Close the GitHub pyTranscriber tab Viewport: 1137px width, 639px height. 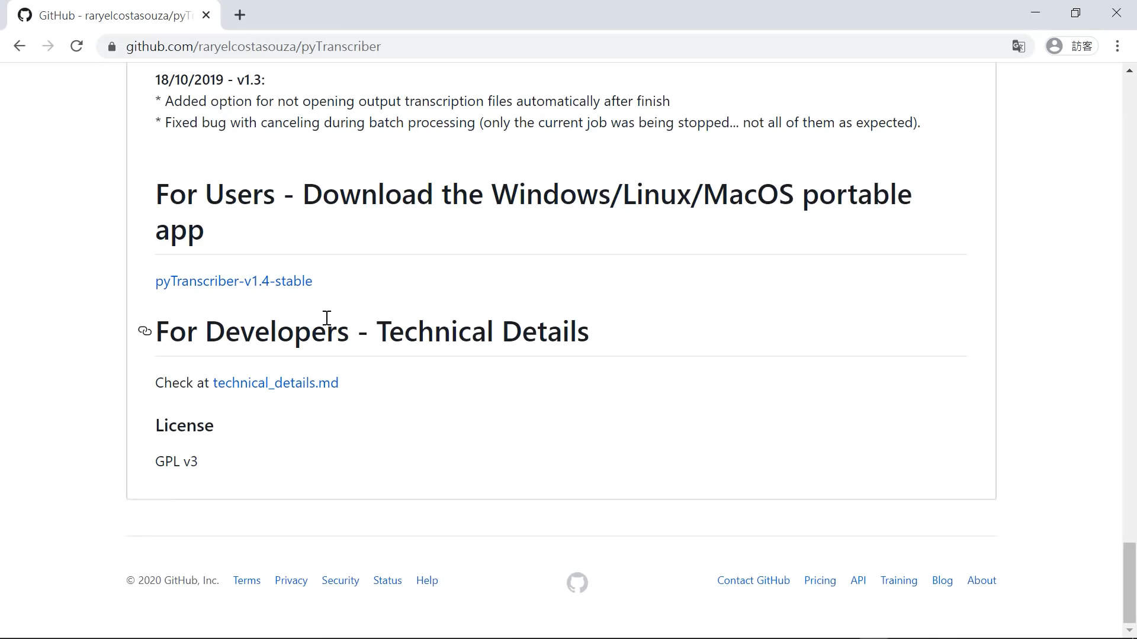tap(206, 15)
